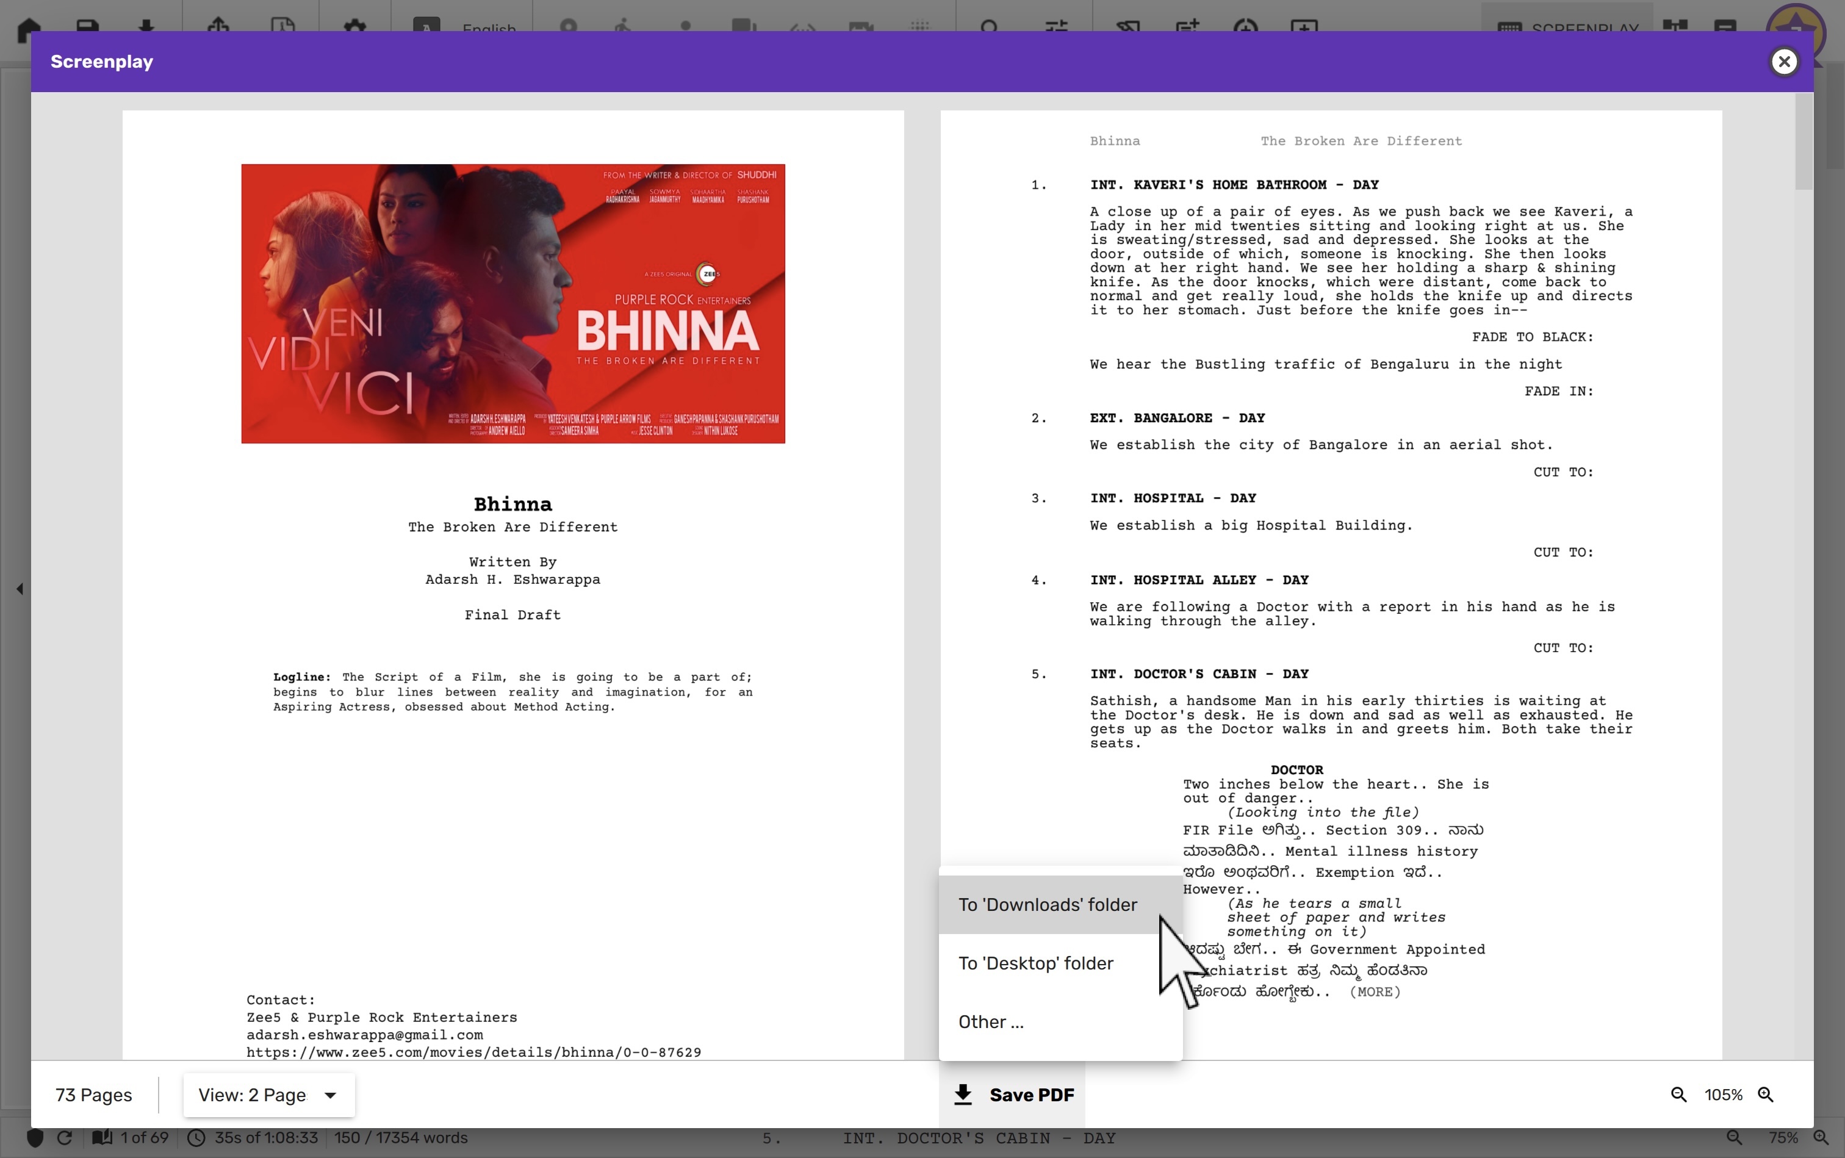Select the Other ... save location
This screenshot has height=1158, width=1845.
point(990,1023)
